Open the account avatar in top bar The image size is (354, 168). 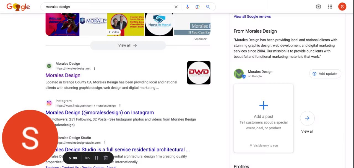pyautogui.click(x=342, y=7)
